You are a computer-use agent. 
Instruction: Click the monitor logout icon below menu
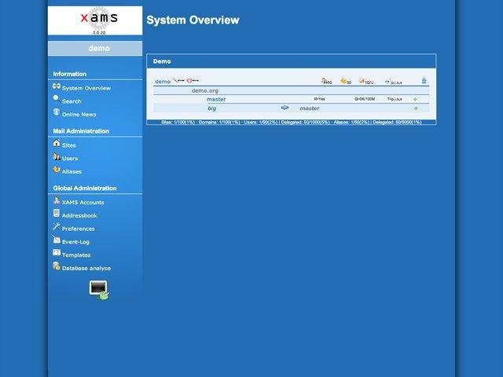pyautogui.click(x=99, y=290)
